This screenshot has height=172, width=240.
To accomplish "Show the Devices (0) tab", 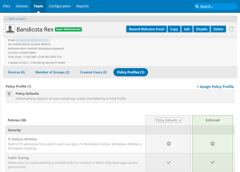I will click(16, 72).
